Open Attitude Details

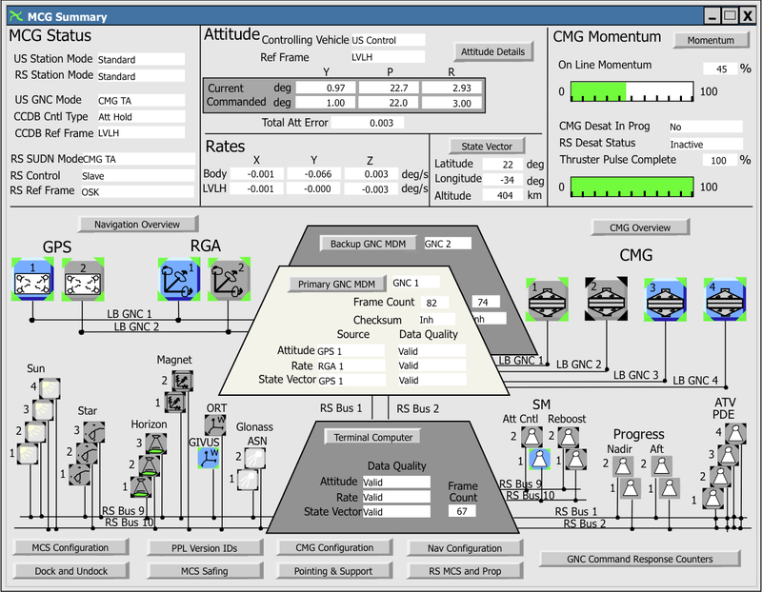coord(492,51)
